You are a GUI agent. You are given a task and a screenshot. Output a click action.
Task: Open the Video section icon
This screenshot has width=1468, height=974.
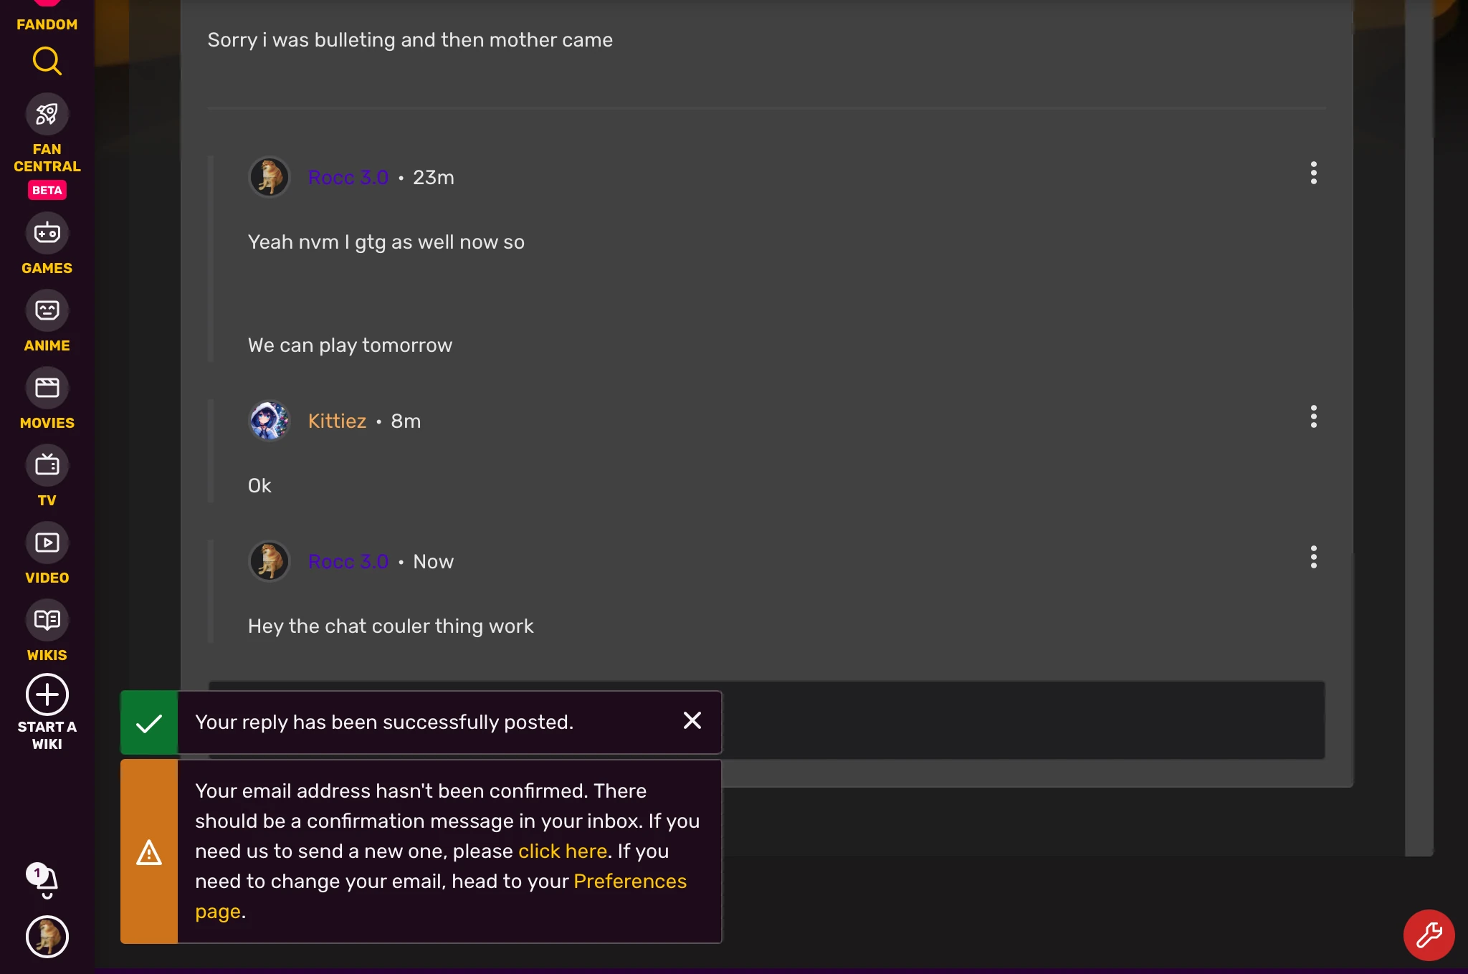(47, 543)
